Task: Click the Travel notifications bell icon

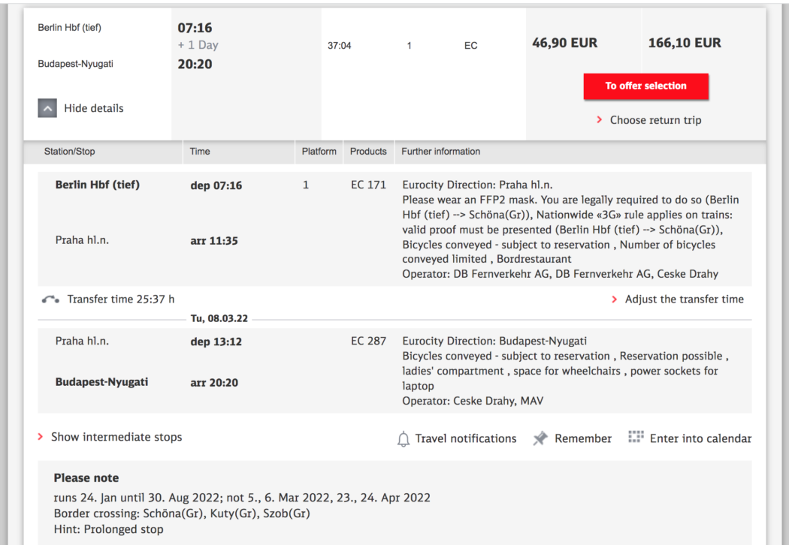Action: pyautogui.click(x=405, y=438)
